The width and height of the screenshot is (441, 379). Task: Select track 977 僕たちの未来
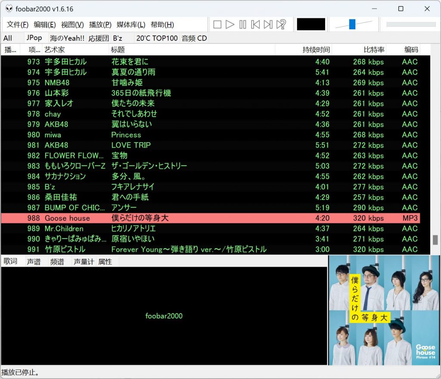point(210,103)
